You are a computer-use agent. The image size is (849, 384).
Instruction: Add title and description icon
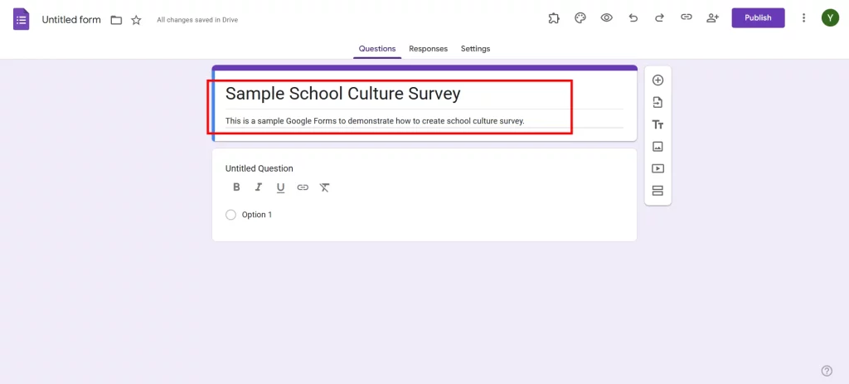(x=657, y=124)
